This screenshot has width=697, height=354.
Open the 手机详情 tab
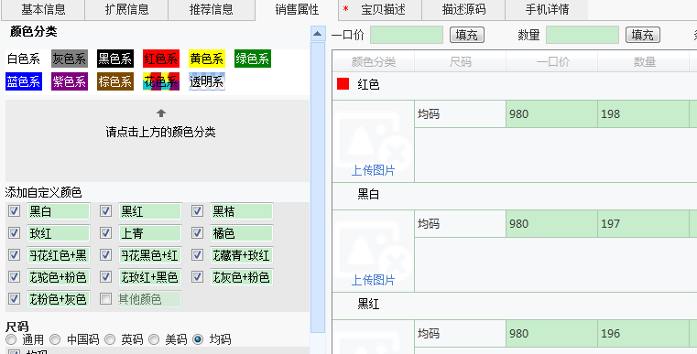pyautogui.click(x=547, y=10)
